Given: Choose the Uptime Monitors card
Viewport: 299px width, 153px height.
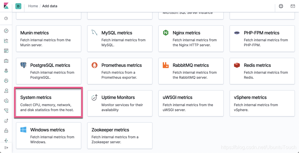Looking at the screenshot, I should coord(120,103).
